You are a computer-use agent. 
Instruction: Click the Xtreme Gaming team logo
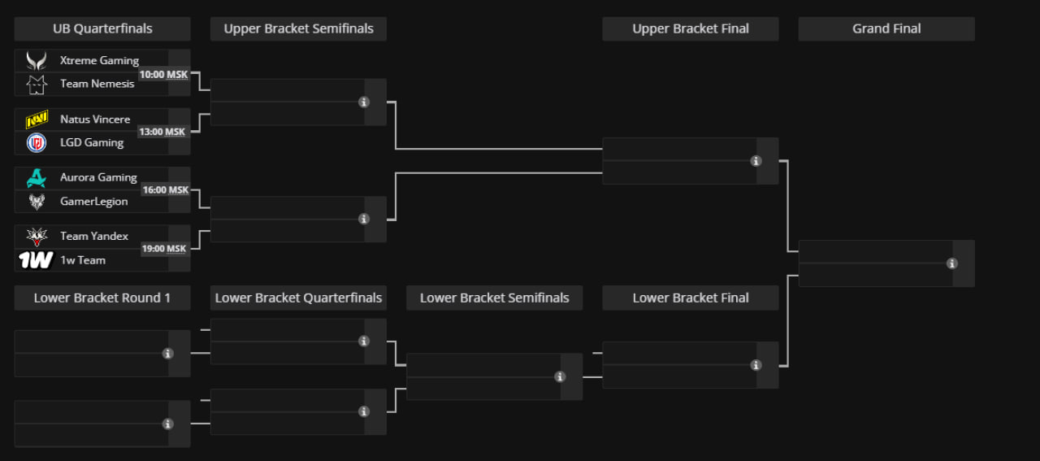(x=37, y=60)
